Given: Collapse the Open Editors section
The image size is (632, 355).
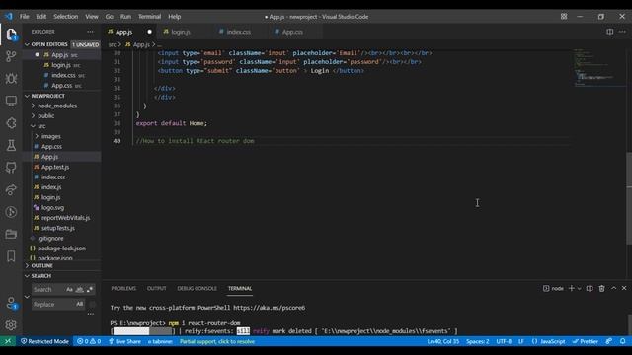Looking at the screenshot, I should 27,44.
